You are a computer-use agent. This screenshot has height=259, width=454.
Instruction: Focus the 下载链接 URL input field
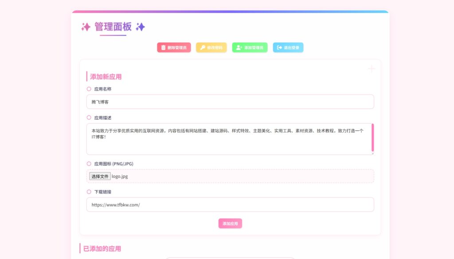[x=230, y=204]
